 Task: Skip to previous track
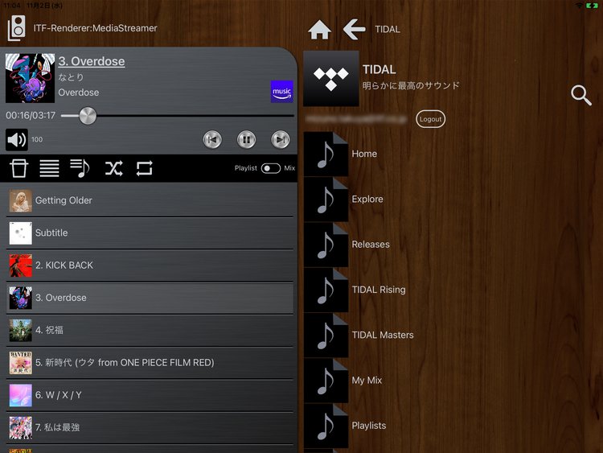coord(212,139)
